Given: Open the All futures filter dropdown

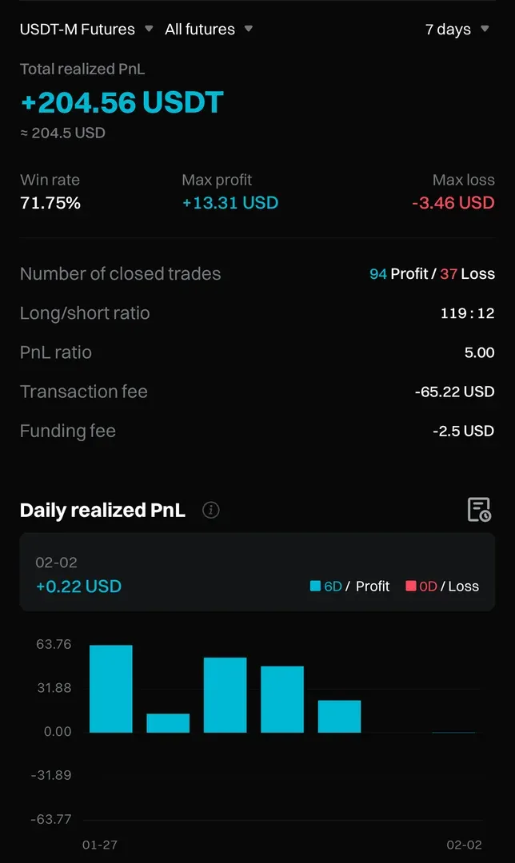Looking at the screenshot, I should click(209, 30).
